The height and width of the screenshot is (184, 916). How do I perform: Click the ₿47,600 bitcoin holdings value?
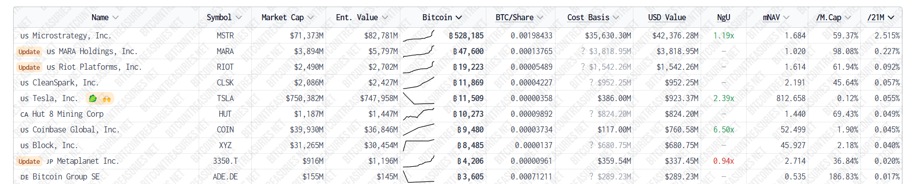(468, 51)
